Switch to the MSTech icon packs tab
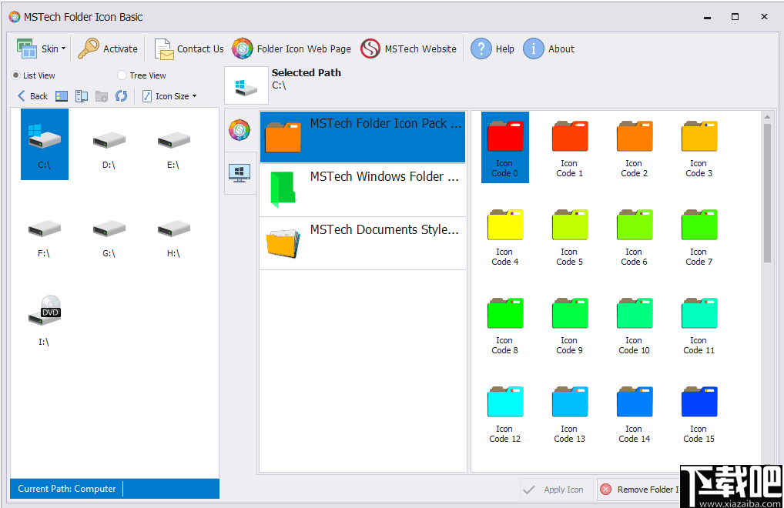Viewport: 784px width, 508px height. (x=240, y=130)
